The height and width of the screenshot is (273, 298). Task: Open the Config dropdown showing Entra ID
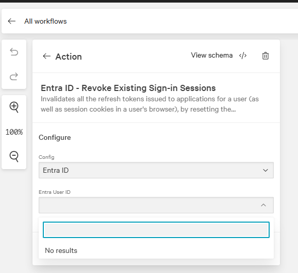(x=156, y=170)
